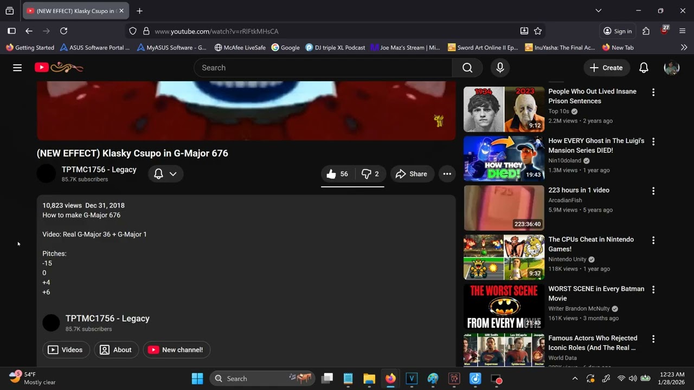The height and width of the screenshot is (390, 694).
Task: Bookmark this page with star icon
Action: click(x=538, y=31)
